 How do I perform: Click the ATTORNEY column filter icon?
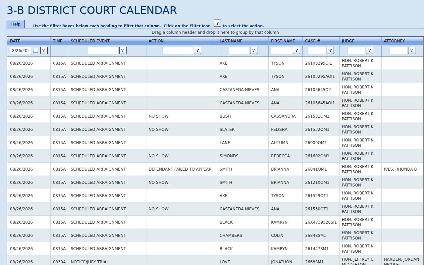[x=411, y=50]
